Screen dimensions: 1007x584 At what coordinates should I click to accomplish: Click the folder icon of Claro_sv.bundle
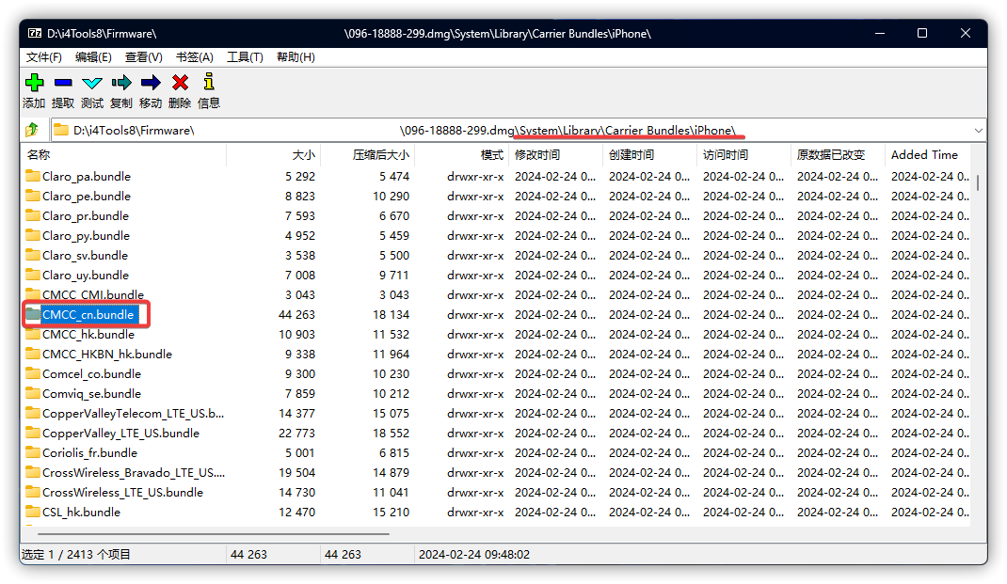(x=33, y=255)
